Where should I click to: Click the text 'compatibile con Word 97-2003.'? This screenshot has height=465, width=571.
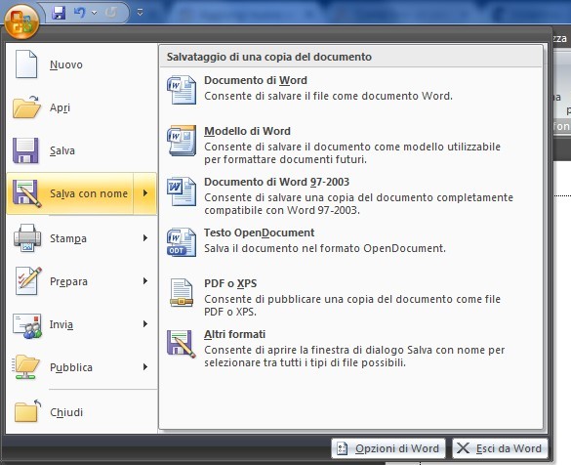(282, 210)
